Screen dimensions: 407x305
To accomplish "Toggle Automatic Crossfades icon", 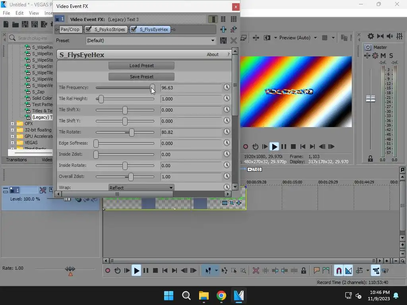I will coord(349,271).
